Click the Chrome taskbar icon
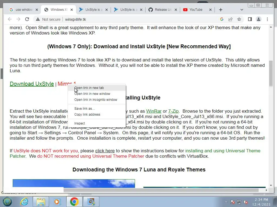Screen dimensions: 277x207 (74, 202)
